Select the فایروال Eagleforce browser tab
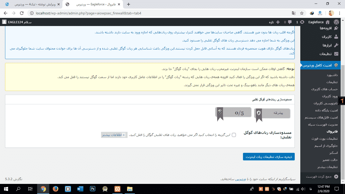 (x=93, y=4)
